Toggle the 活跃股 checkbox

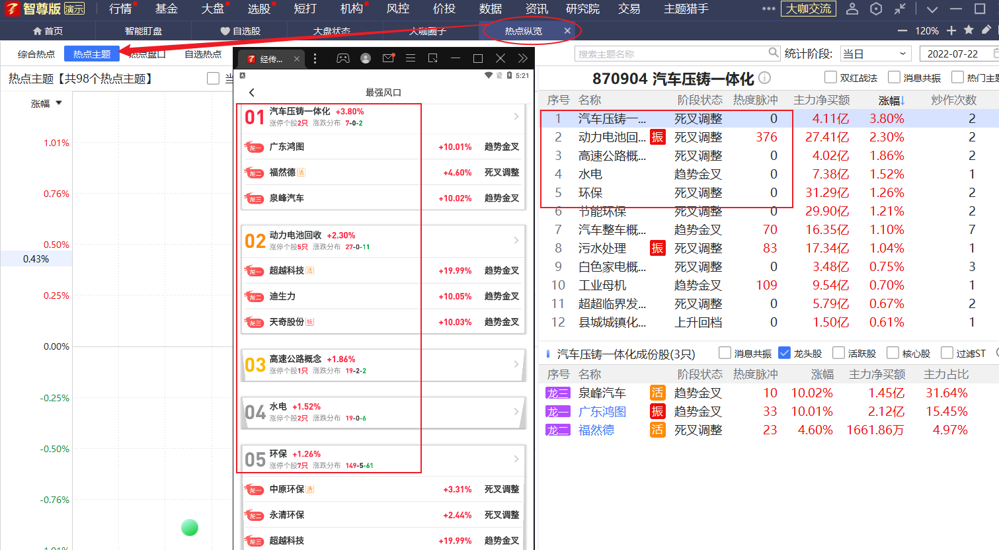tap(839, 353)
